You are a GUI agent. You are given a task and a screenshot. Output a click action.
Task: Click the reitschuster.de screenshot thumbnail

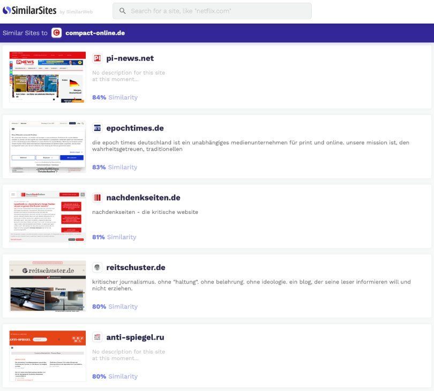[x=48, y=286]
